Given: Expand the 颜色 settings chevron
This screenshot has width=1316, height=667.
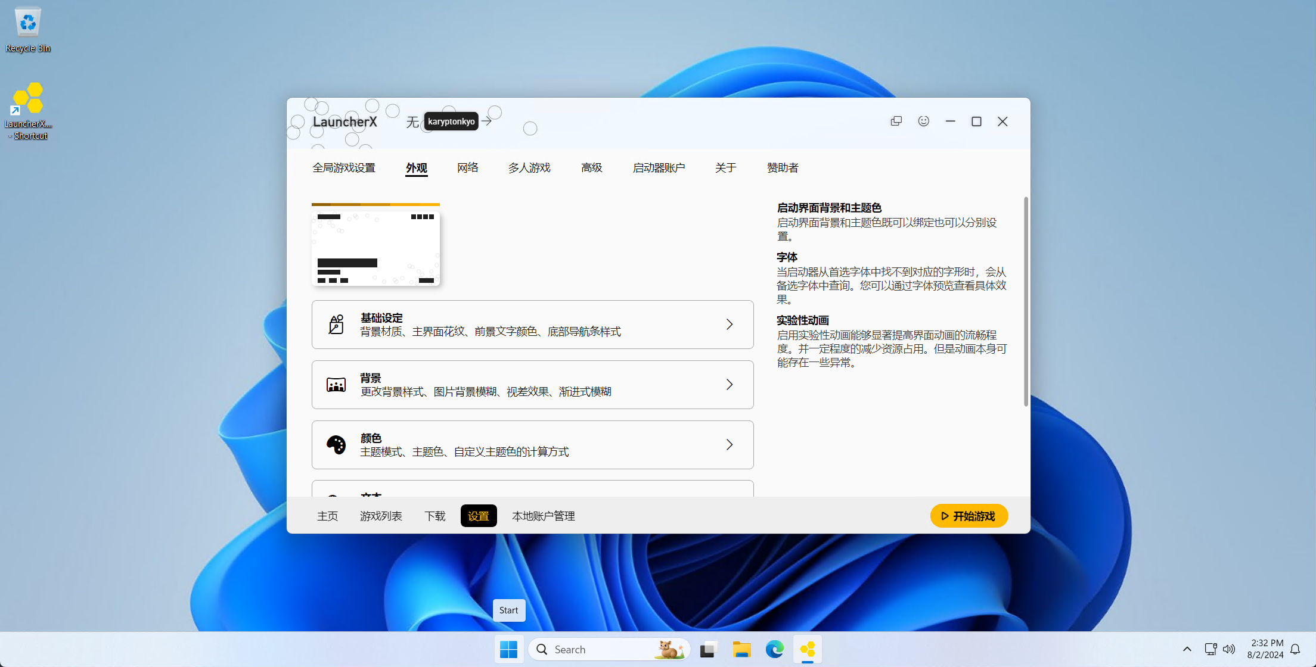Looking at the screenshot, I should coord(730,445).
